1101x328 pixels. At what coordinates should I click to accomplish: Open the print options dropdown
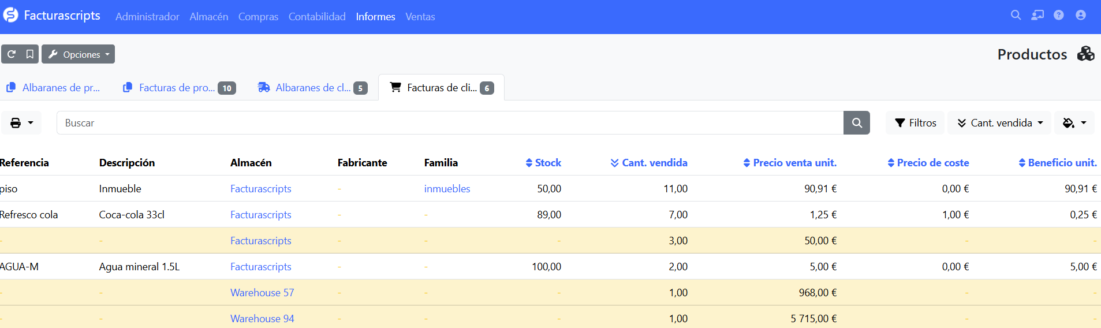click(21, 123)
